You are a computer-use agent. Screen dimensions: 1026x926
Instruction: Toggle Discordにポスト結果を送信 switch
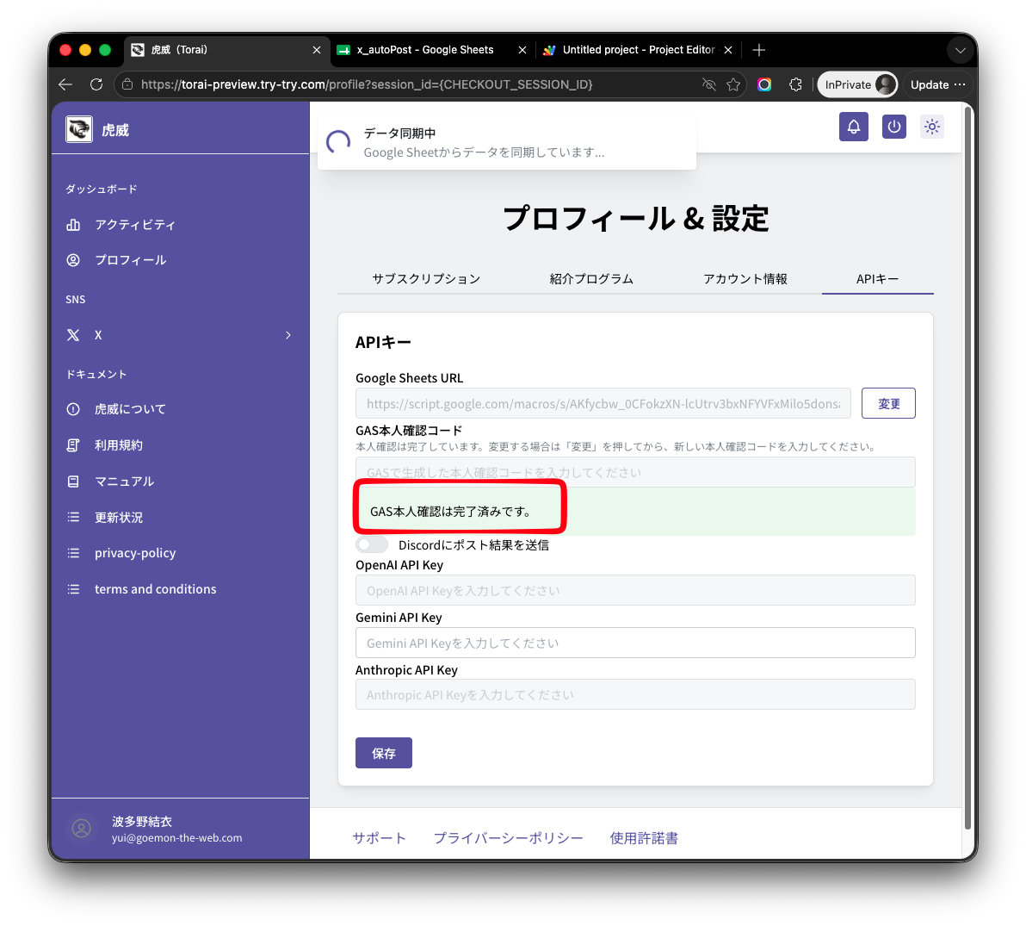pyautogui.click(x=372, y=545)
